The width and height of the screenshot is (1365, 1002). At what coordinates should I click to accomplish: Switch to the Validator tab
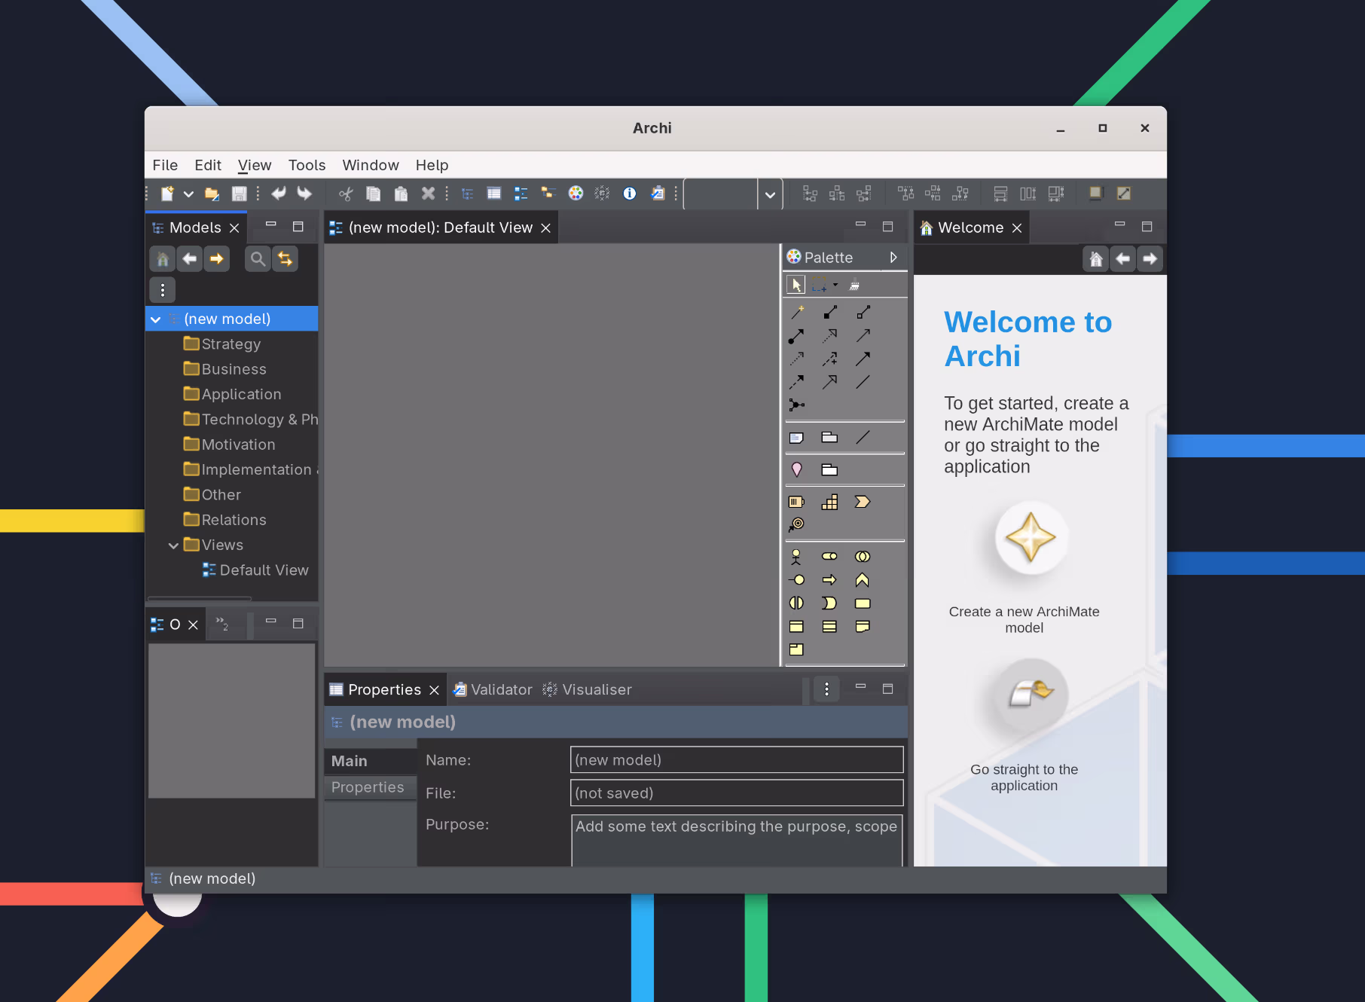(x=493, y=690)
